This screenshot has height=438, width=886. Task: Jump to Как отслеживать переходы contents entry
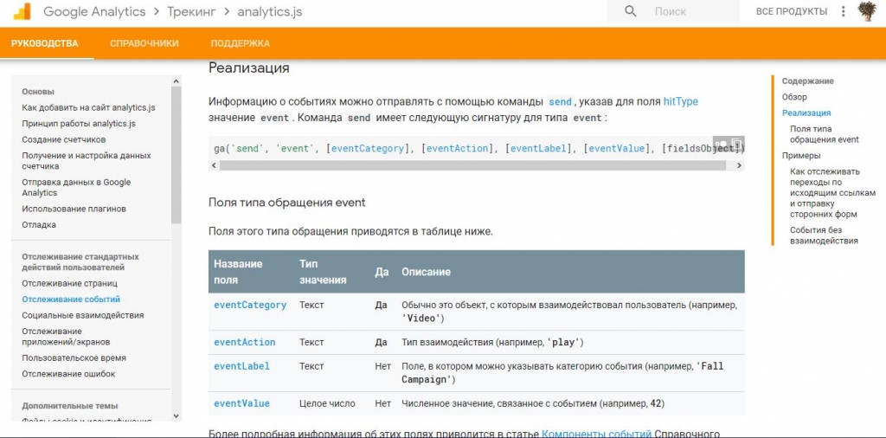[x=833, y=193]
